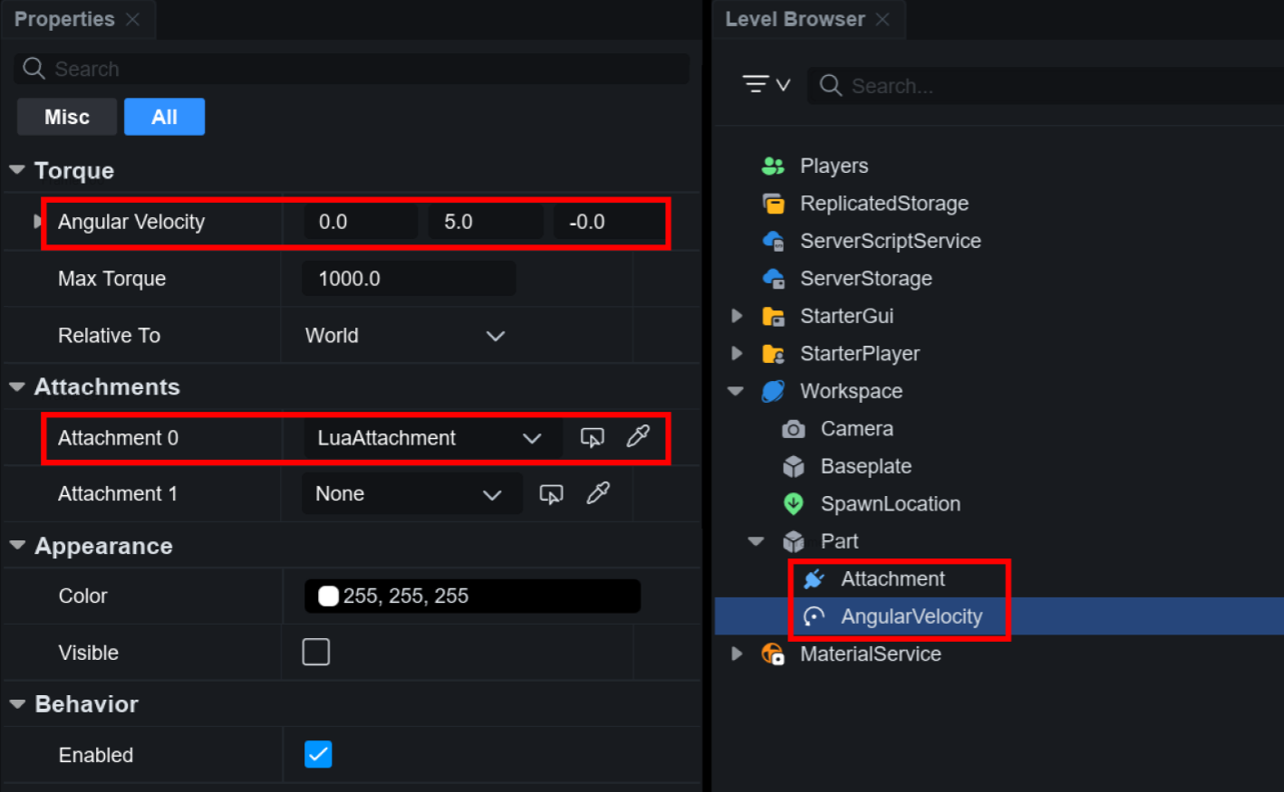1284x792 pixels.
Task: Click the Workspace globe icon
Action: [x=773, y=391]
